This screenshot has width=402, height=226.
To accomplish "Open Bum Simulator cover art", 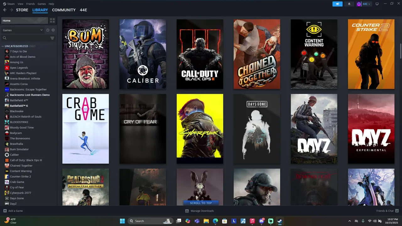I will tap(86, 54).
